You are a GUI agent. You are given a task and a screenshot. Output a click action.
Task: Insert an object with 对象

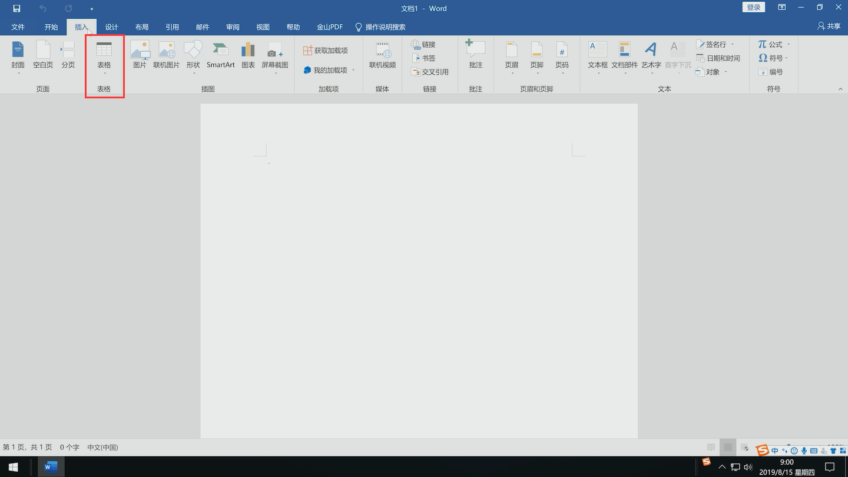click(711, 72)
